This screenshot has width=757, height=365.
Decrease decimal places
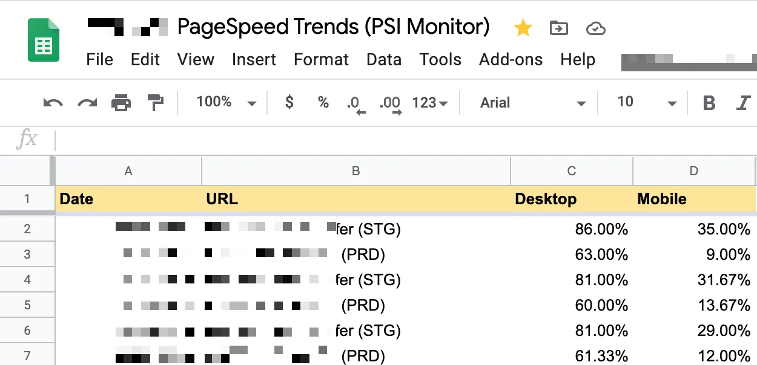tap(356, 105)
